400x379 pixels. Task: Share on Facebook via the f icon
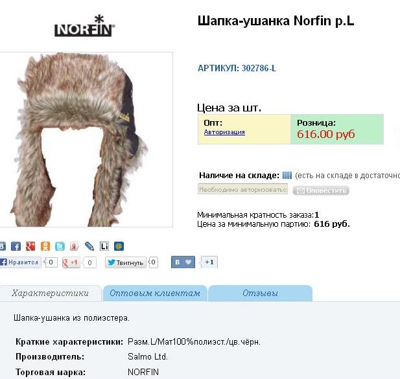click(x=16, y=246)
